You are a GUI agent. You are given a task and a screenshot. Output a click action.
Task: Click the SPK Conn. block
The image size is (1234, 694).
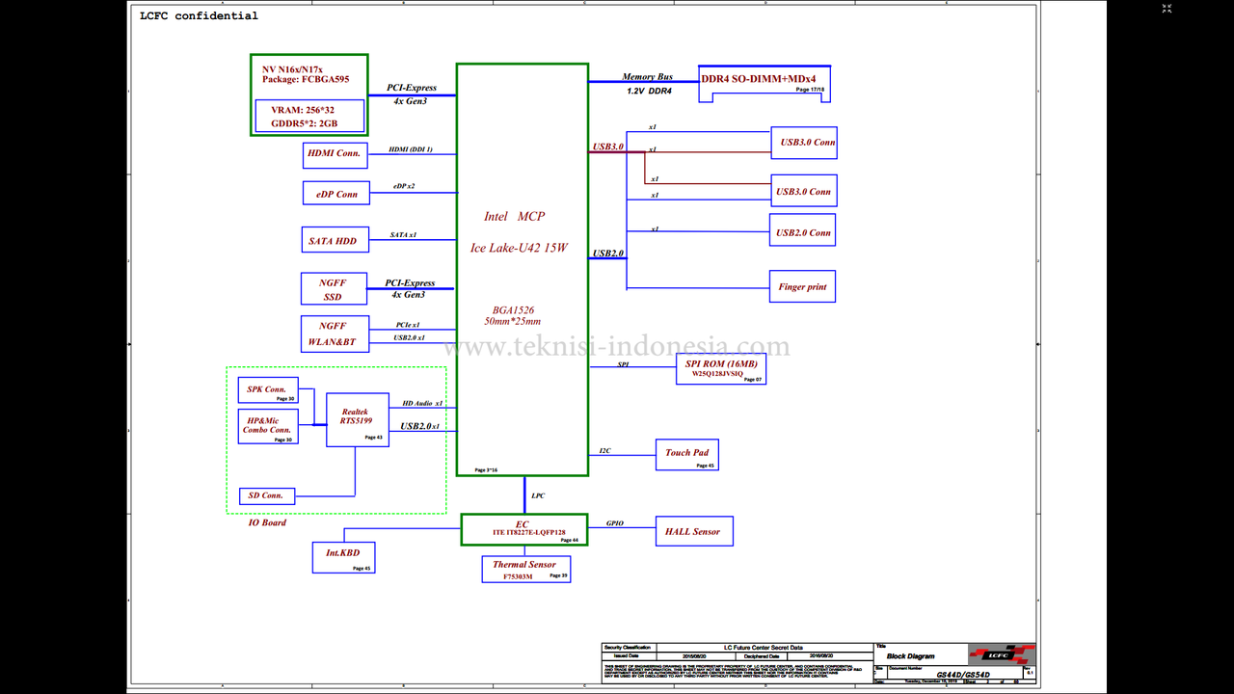268,390
